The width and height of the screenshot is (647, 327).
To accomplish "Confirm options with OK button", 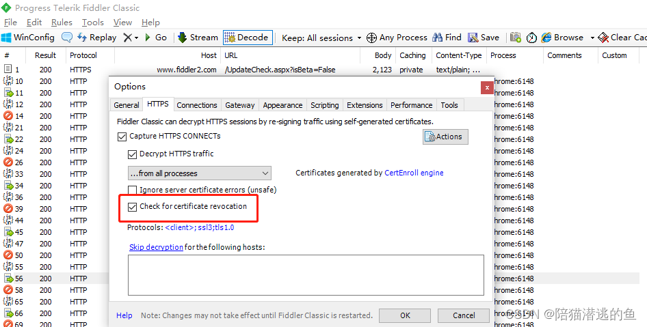I will point(405,315).
